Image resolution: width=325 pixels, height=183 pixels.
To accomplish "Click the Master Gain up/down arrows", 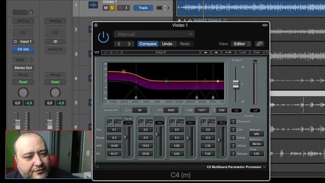I will [233, 130].
